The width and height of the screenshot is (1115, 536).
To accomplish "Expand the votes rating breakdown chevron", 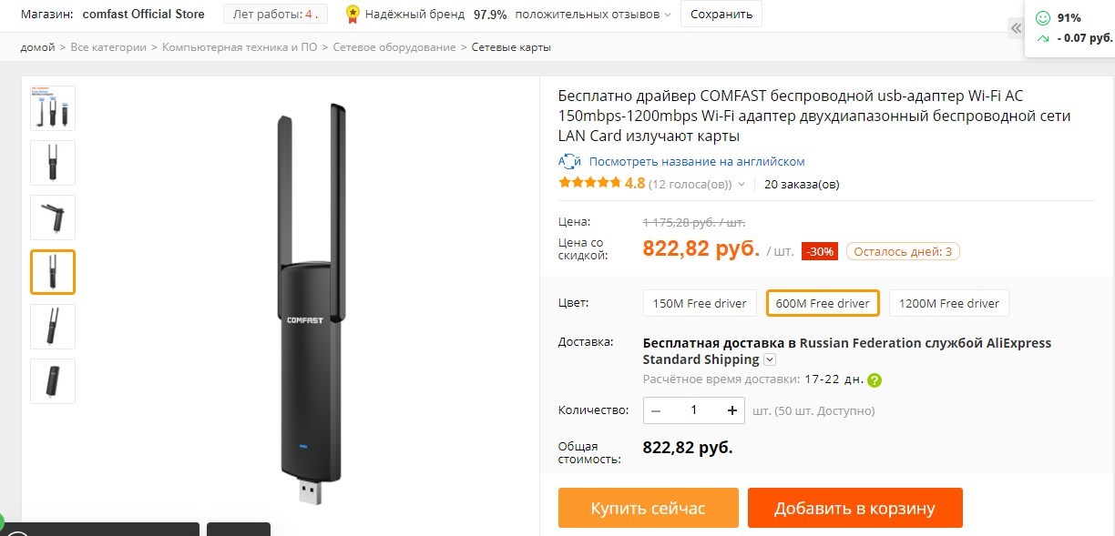I will click(742, 184).
